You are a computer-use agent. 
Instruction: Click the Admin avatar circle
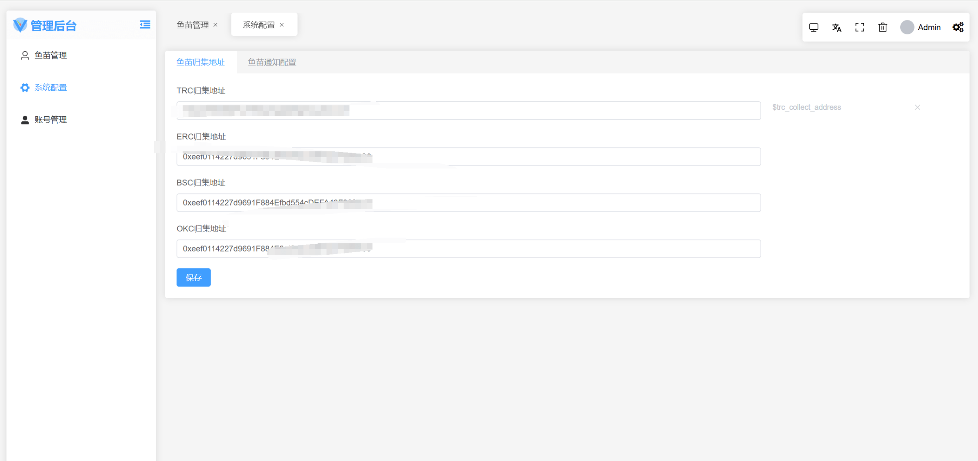907,27
